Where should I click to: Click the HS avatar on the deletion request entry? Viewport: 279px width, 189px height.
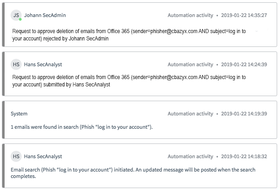pos(16,64)
